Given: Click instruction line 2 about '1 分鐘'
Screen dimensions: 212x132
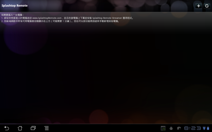Looking at the screenshot, I should (60, 21).
